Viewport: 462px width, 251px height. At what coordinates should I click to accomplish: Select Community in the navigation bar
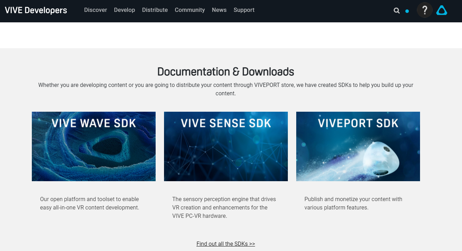pos(190,10)
